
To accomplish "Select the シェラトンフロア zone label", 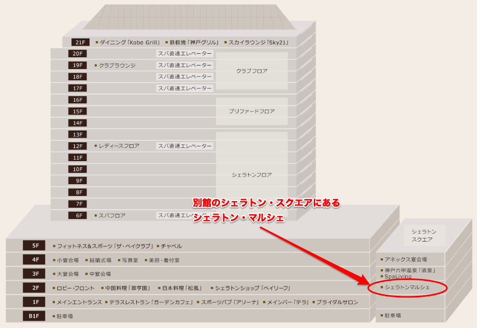I will pyautogui.click(x=252, y=175).
